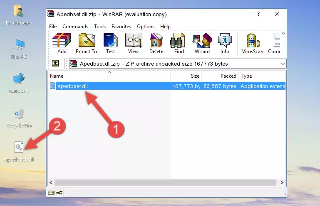Click the horizontal scrollbar right arrow
The width and height of the screenshot is (320, 206).
(282, 183)
